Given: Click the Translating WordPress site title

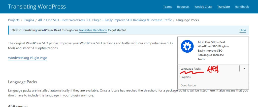Looking at the screenshot, I should [37, 7].
